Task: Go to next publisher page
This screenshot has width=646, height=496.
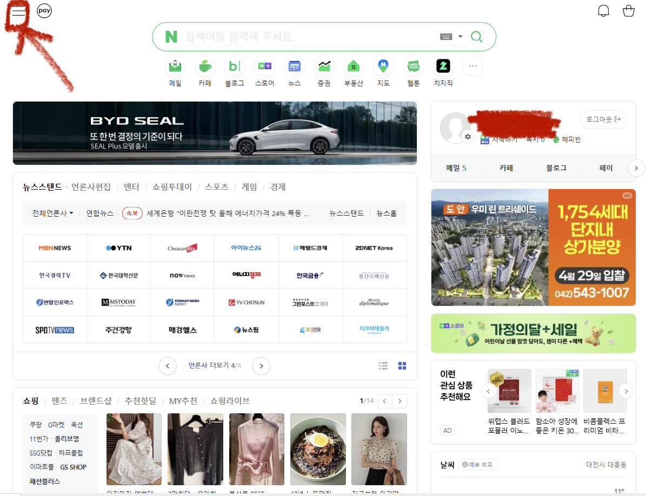Action: tap(261, 366)
